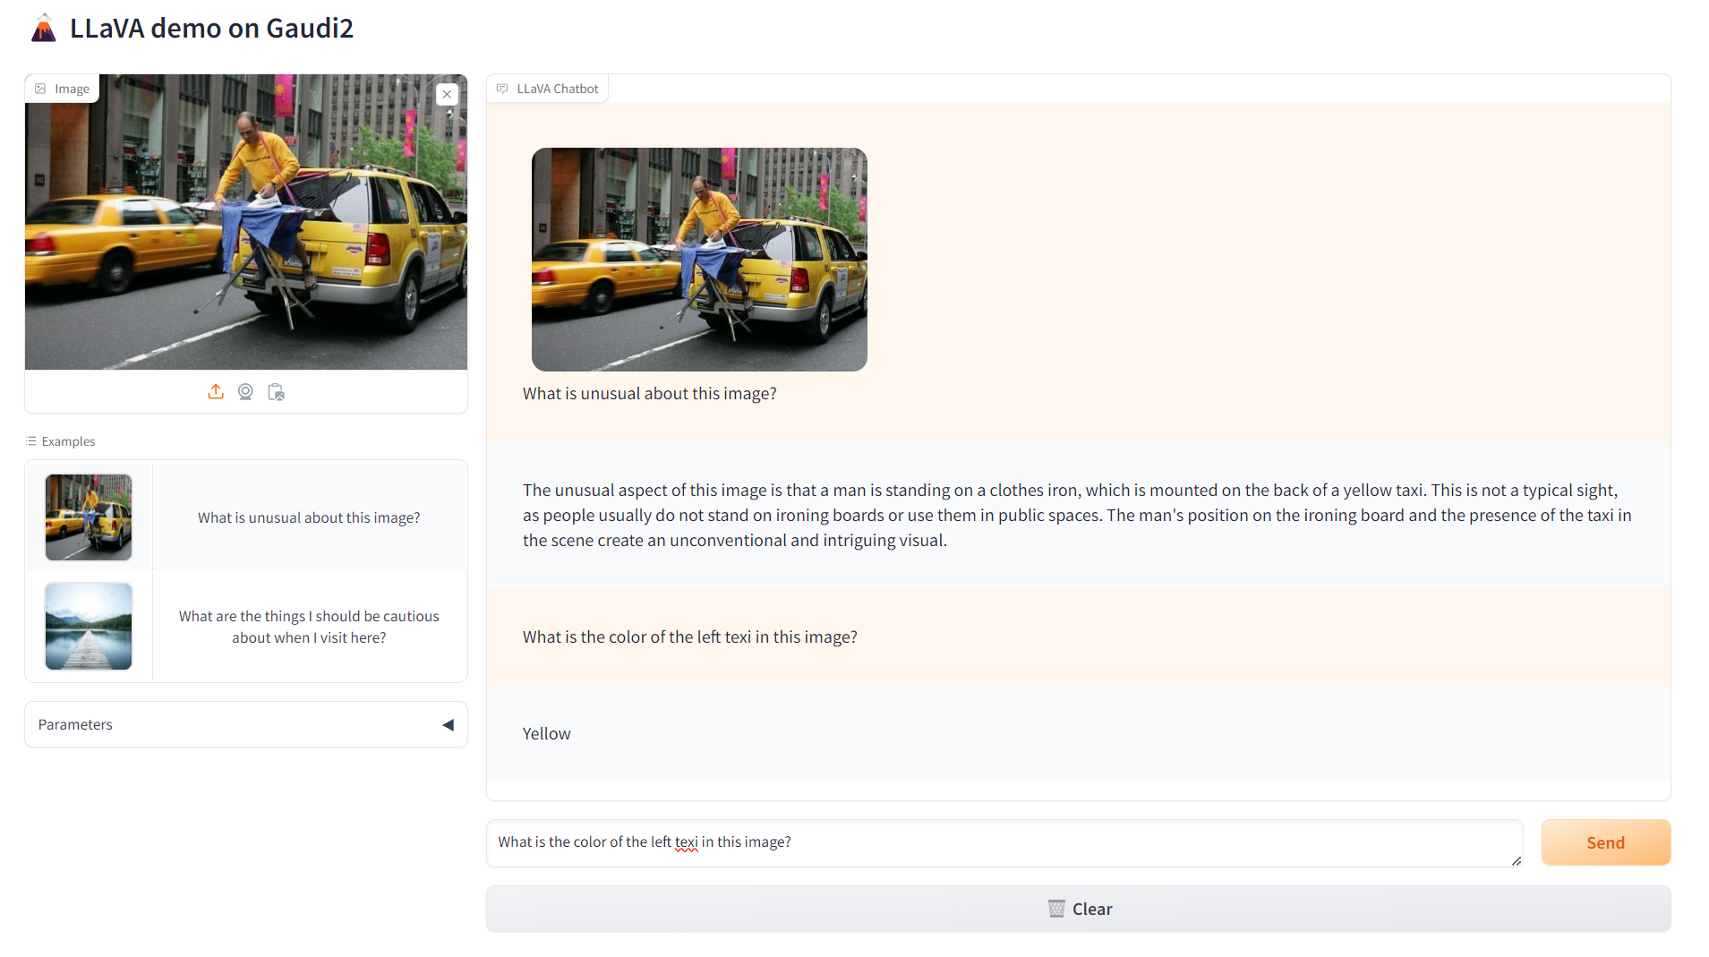Viewport: 1709px width, 957px height.
Task: Remove the uploaded image with the X button
Action: tap(447, 94)
